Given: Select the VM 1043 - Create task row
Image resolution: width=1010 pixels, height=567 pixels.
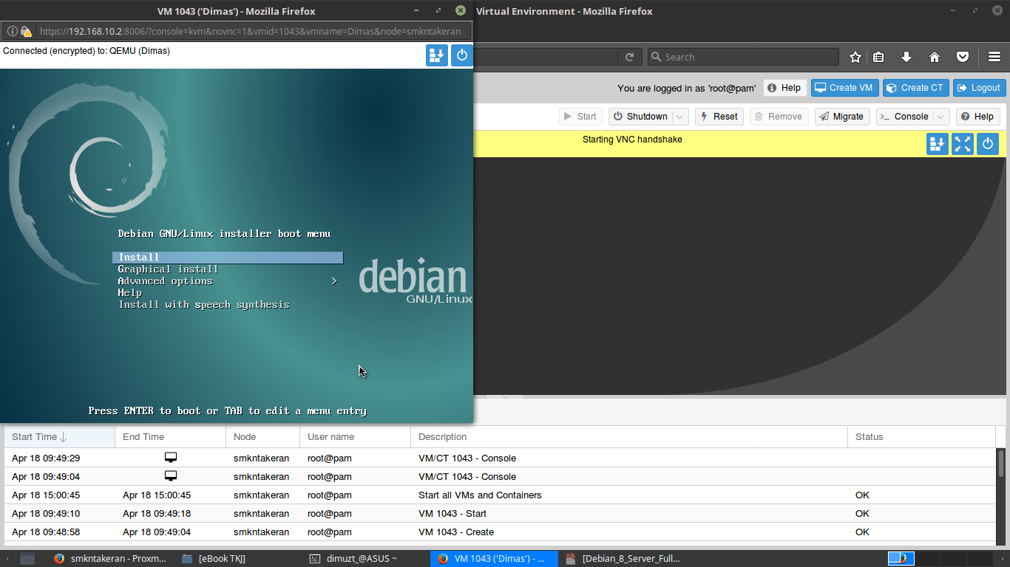Looking at the screenshot, I should pyautogui.click(x=501, y=532).
